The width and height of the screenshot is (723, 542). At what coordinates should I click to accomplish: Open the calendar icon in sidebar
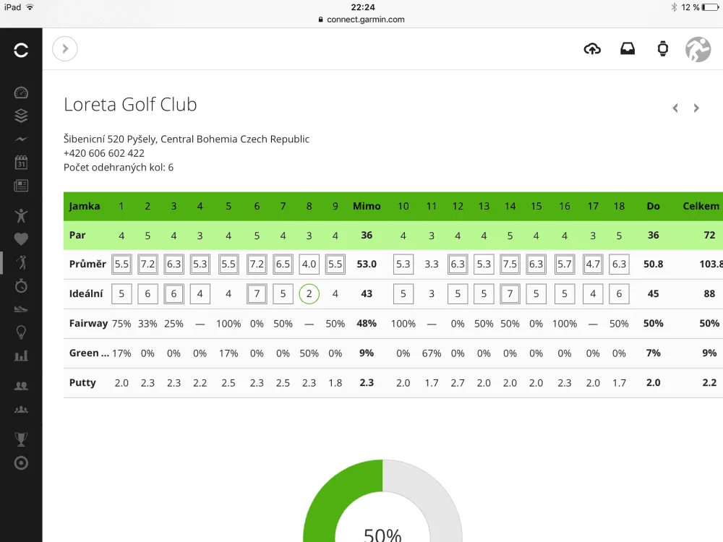[x=21, y=162]
